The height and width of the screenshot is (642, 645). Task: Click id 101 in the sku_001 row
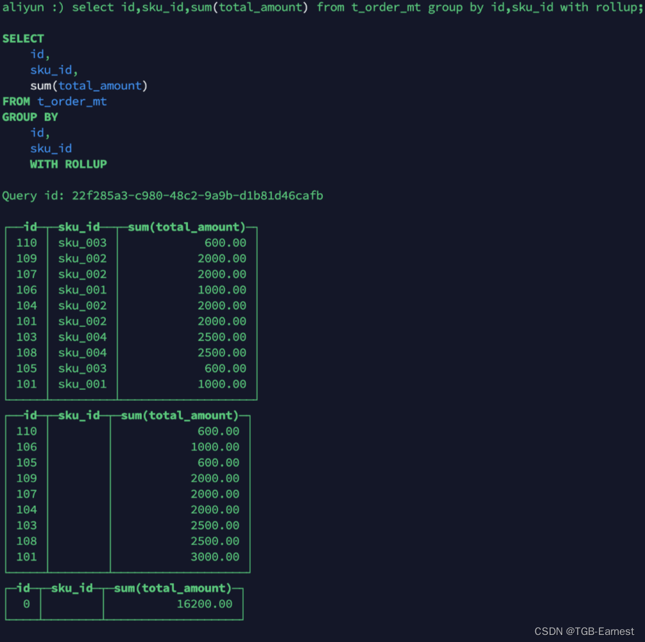27,384
